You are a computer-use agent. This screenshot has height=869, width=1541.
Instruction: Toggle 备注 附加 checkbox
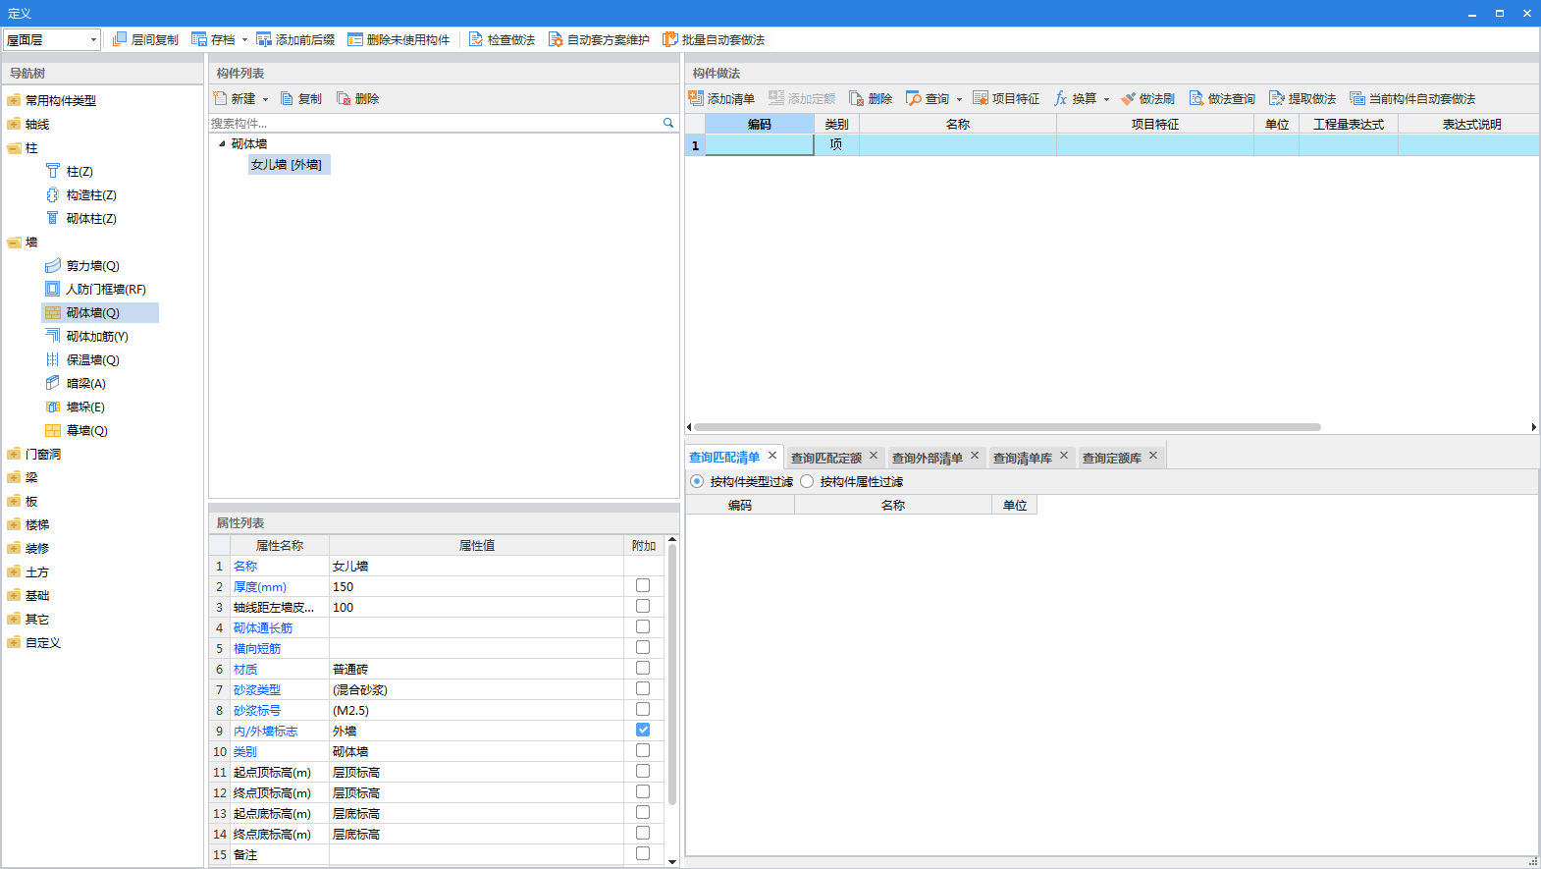tap(643, 853)
